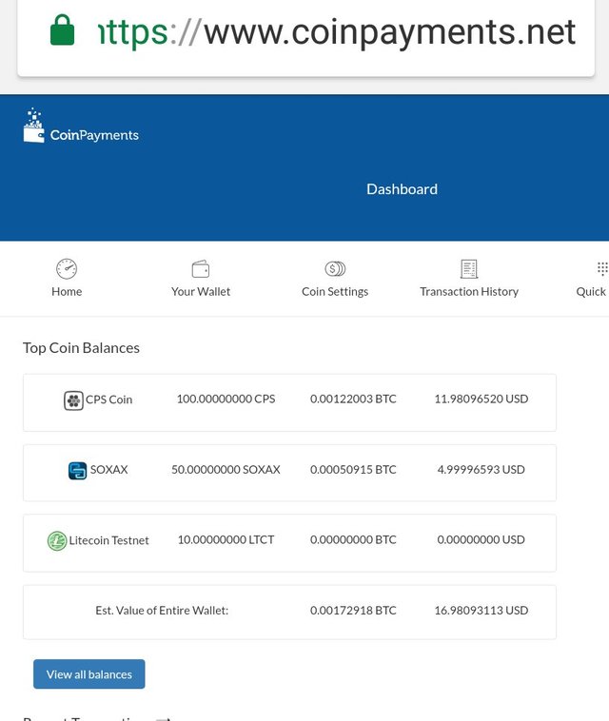Click the Your Wallet icon

click(x=201, y=269)
